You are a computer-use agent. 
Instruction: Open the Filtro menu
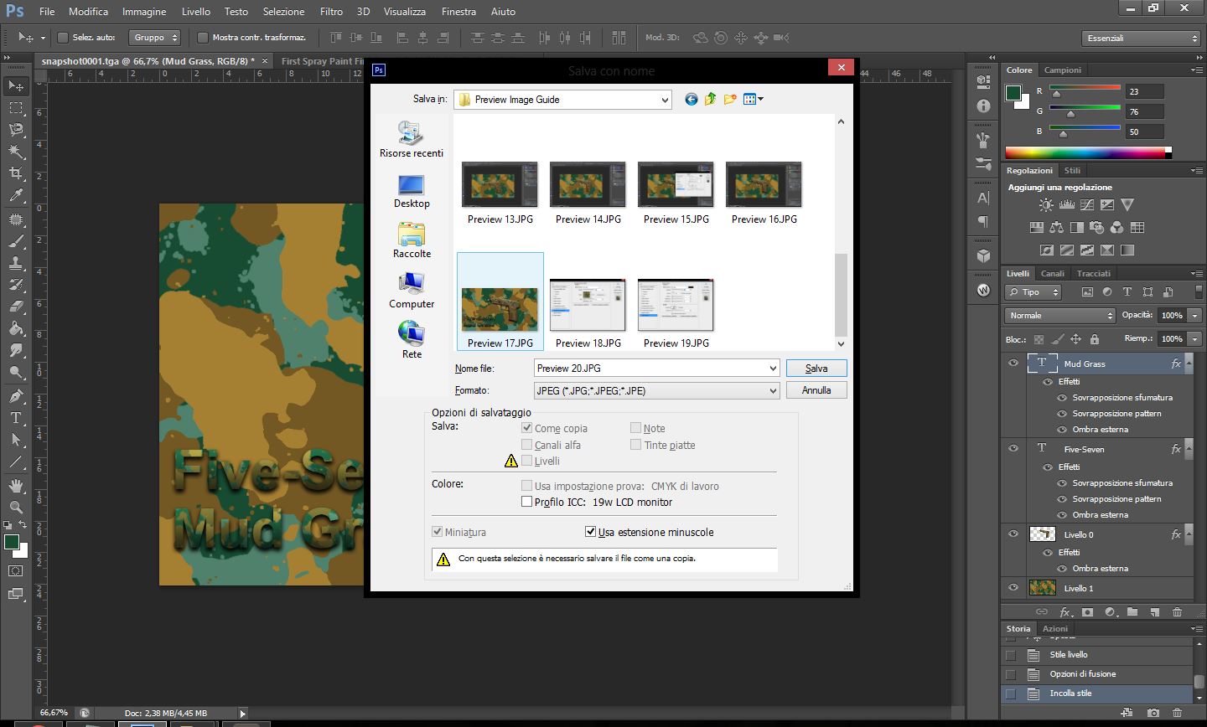tap(331, 12)
